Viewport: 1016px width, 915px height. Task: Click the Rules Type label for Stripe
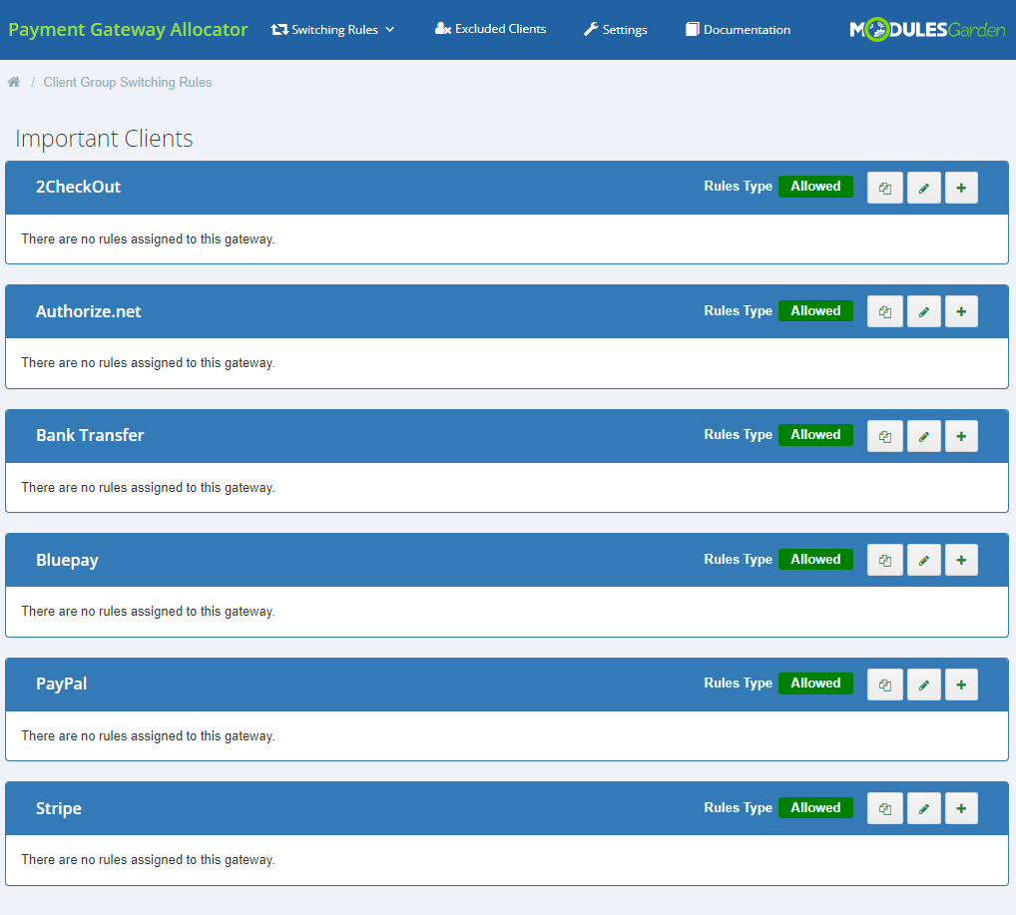(x=738, y=807)
